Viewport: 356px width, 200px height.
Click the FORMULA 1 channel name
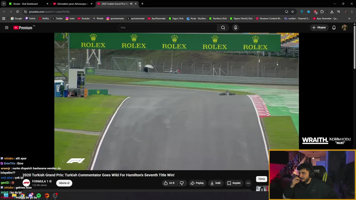tap(40, 181)
